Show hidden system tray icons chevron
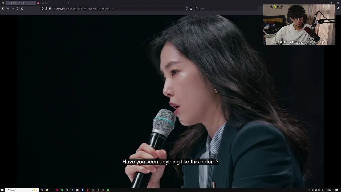 pos(309,190)
